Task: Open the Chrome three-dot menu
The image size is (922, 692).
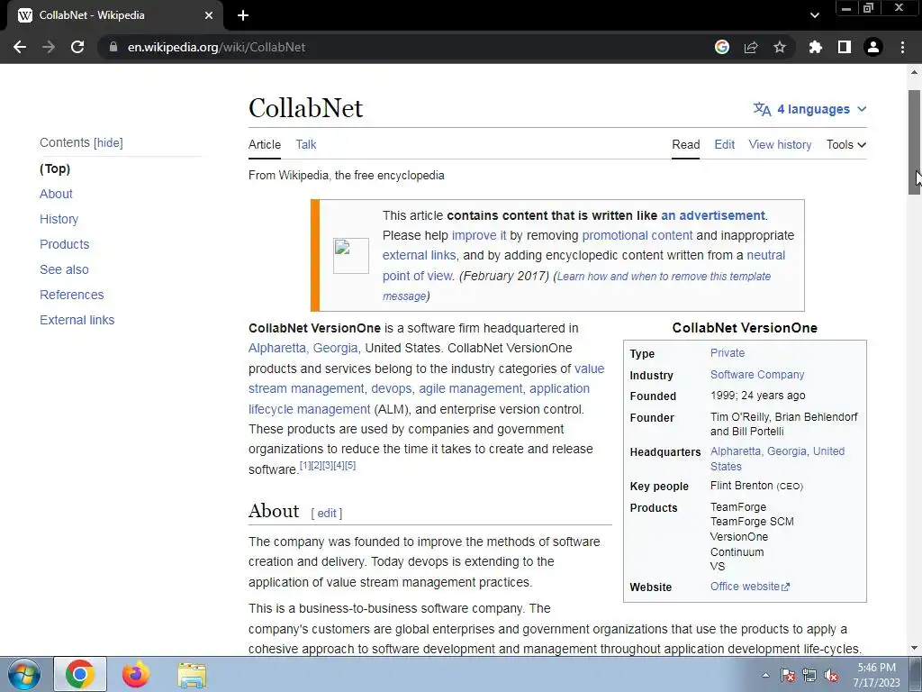Action: pos(902,47)
